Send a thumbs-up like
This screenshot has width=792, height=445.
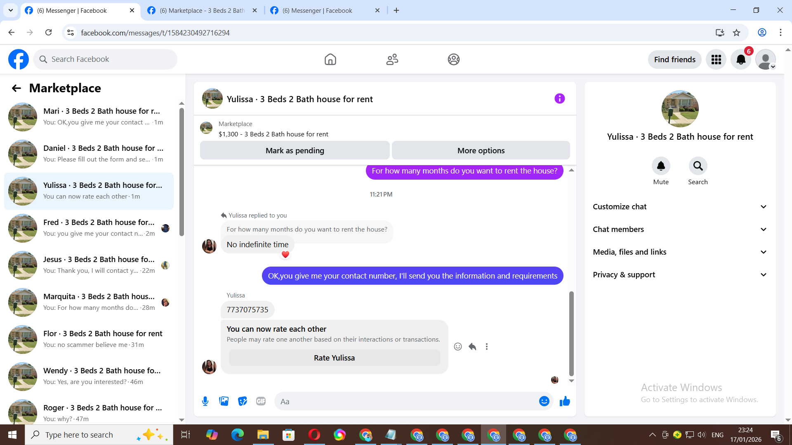tap(565, 401)
